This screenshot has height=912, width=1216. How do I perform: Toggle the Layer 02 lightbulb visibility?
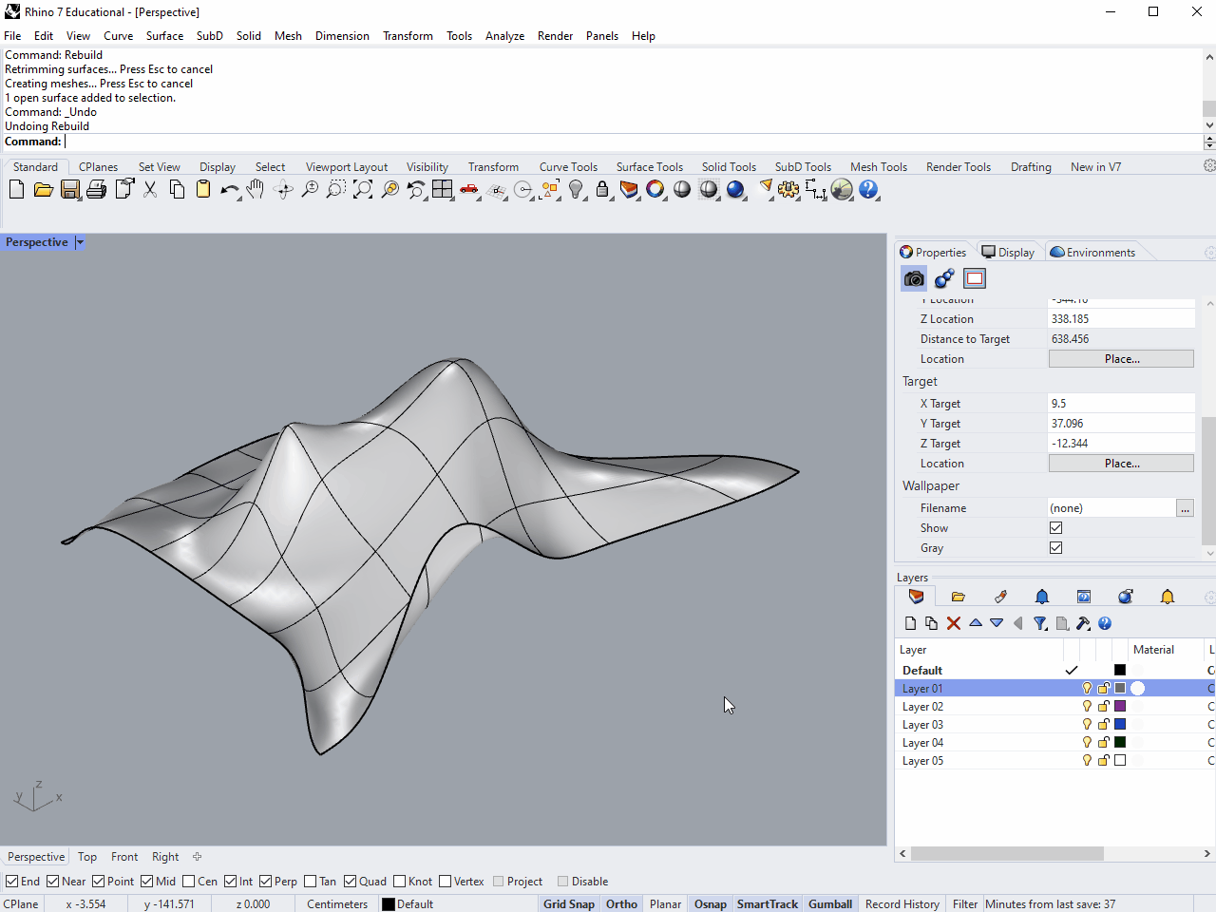1087,707
